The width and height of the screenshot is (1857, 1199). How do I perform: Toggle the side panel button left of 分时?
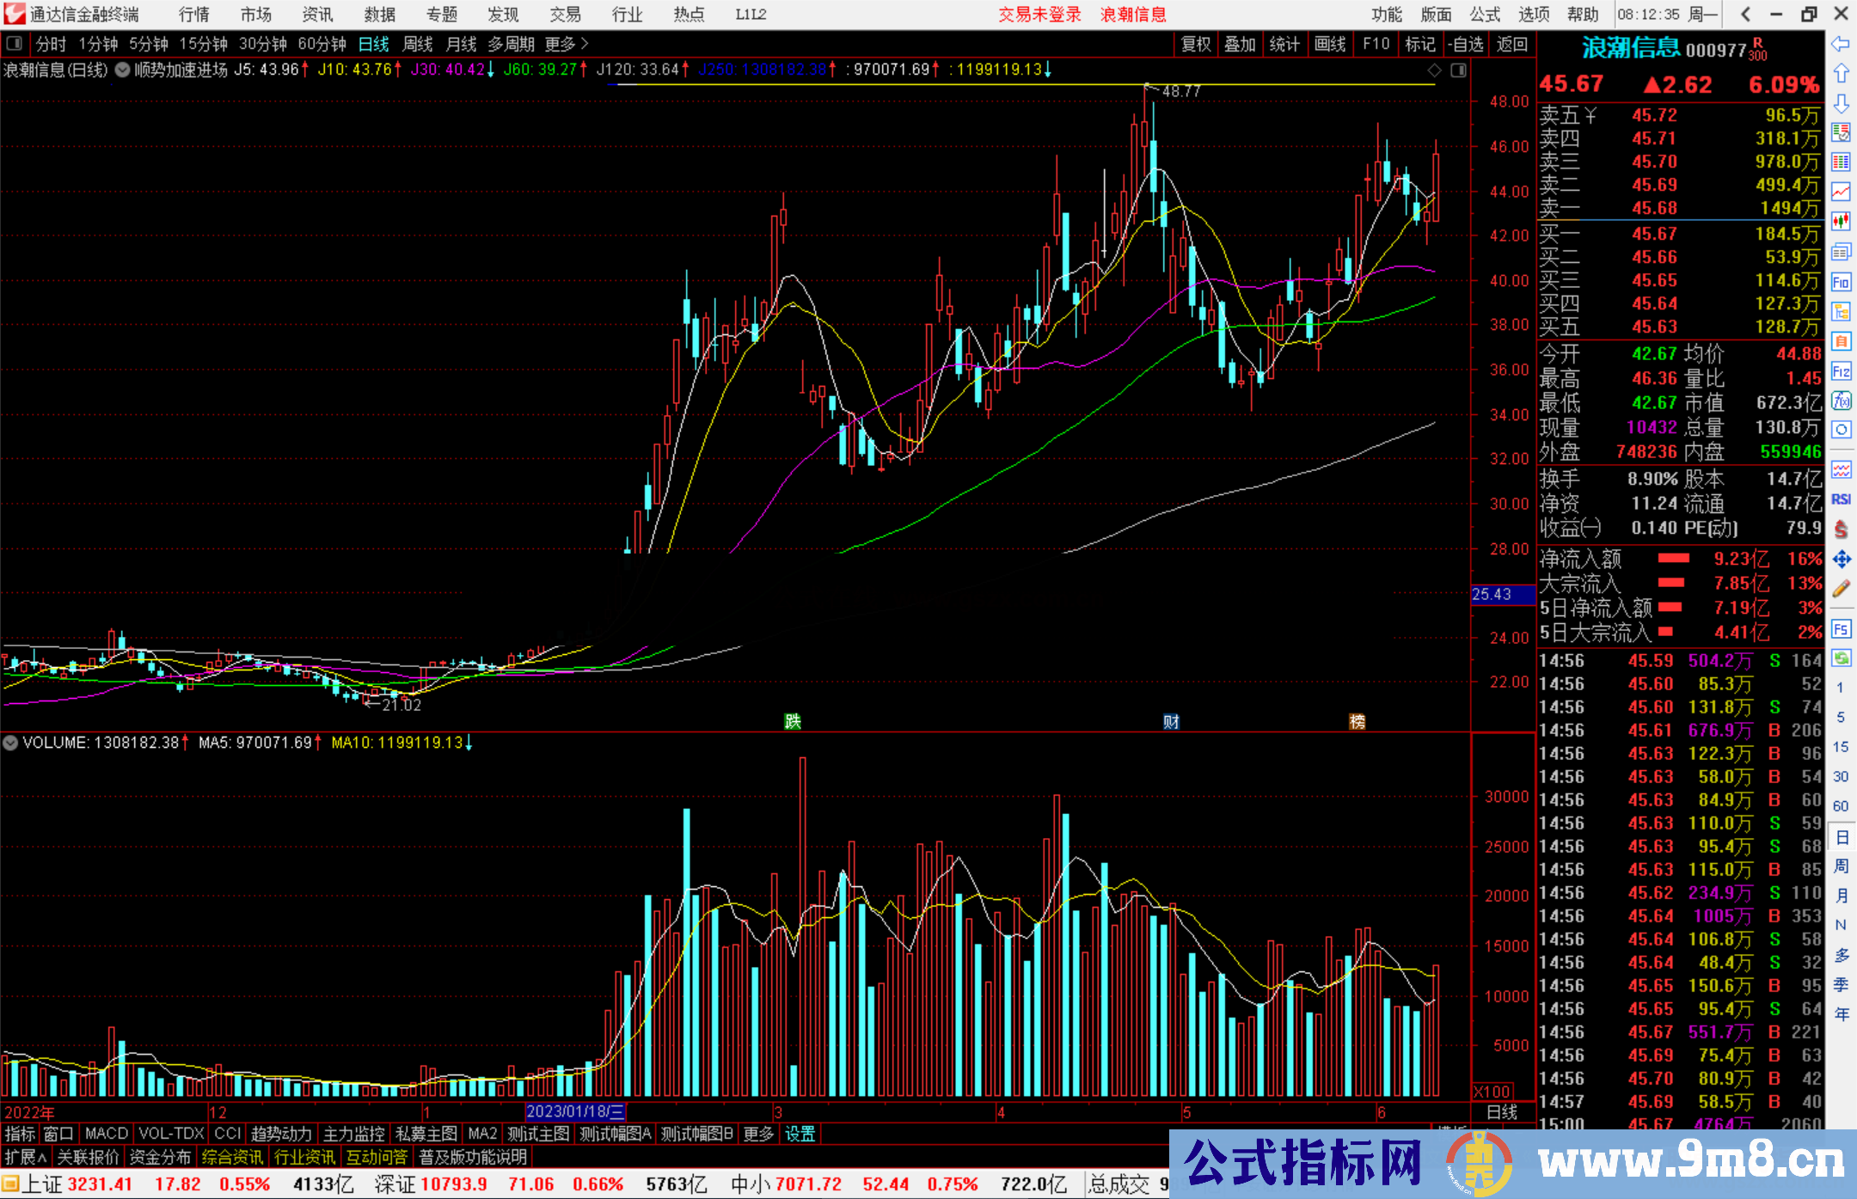pos(15,43)
